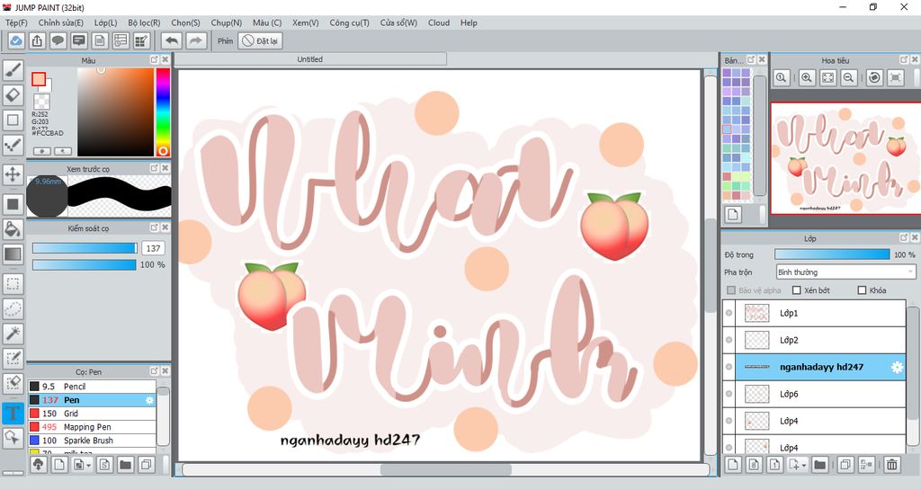This screenshot has width=921, height=490.
Task: Open the Pha trộn blend mode dropdown
Action: pyautogui.click(x=845, y=272)
